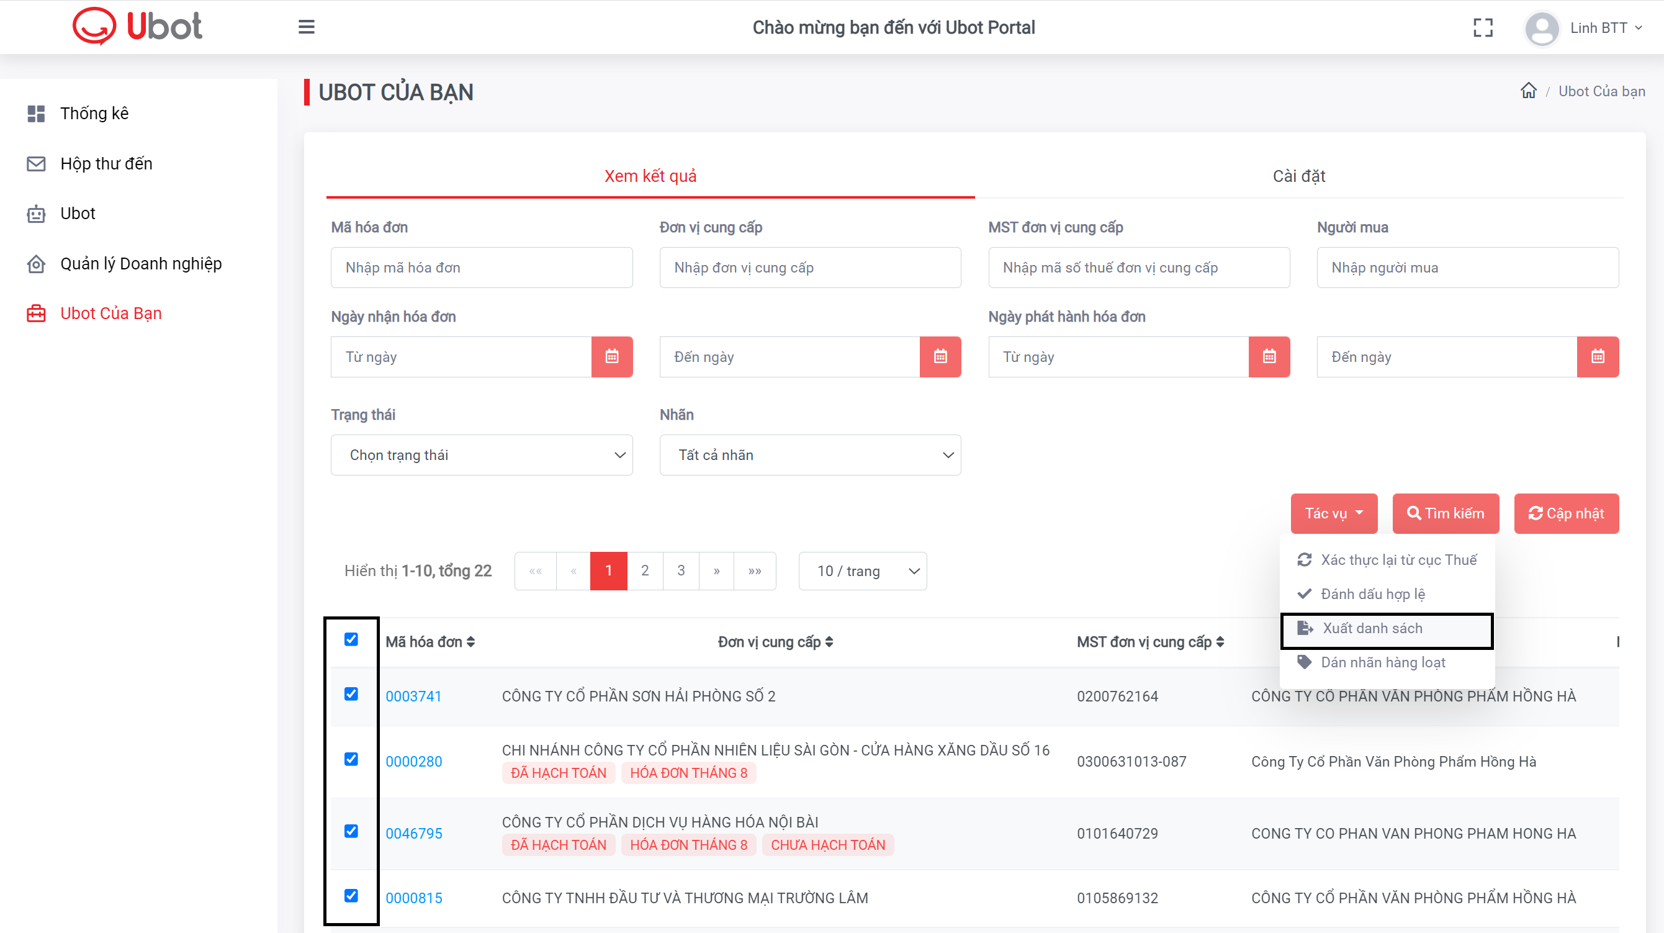The width and height of the screenshot is (1664, 933).
Task: Toggle the select-all header checkbox
Action: (x=351, y=639)
